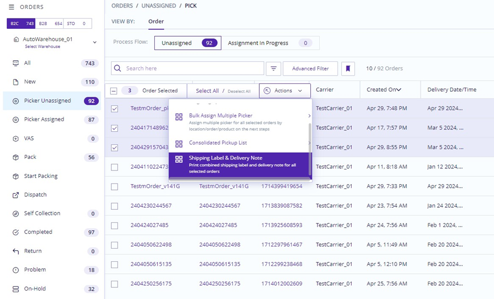This screenshot has height=299, width=494.
Task: Click the Advanced Filter button
Action: point(310,68)
